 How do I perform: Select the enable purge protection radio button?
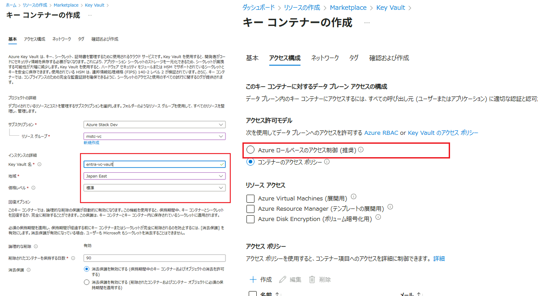87,282
